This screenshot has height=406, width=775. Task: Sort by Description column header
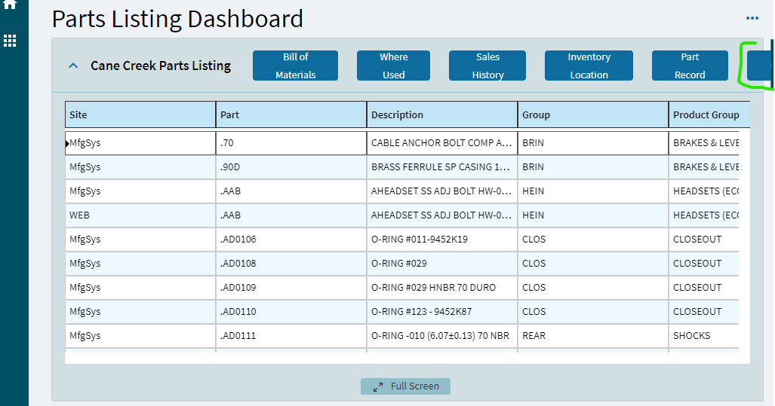coord(442,115)
